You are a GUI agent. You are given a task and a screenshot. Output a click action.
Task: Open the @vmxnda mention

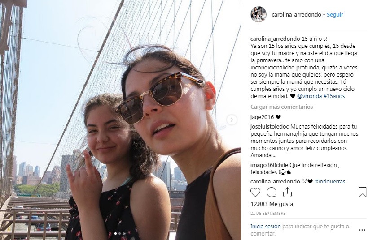coord(309,96)
